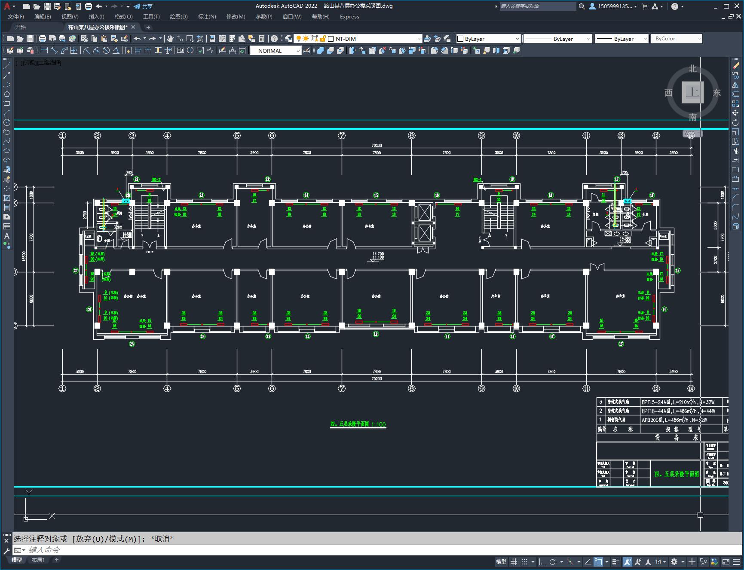Activate the Pan hand tool

tap(170, 39)
